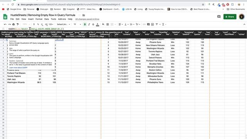The image size is (247, 139).
Task: Toggle Strikethrough formatting
Action: click(x=93, y=24)
